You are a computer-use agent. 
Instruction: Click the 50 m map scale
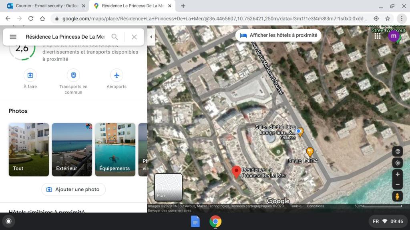(x=378, y=206)
